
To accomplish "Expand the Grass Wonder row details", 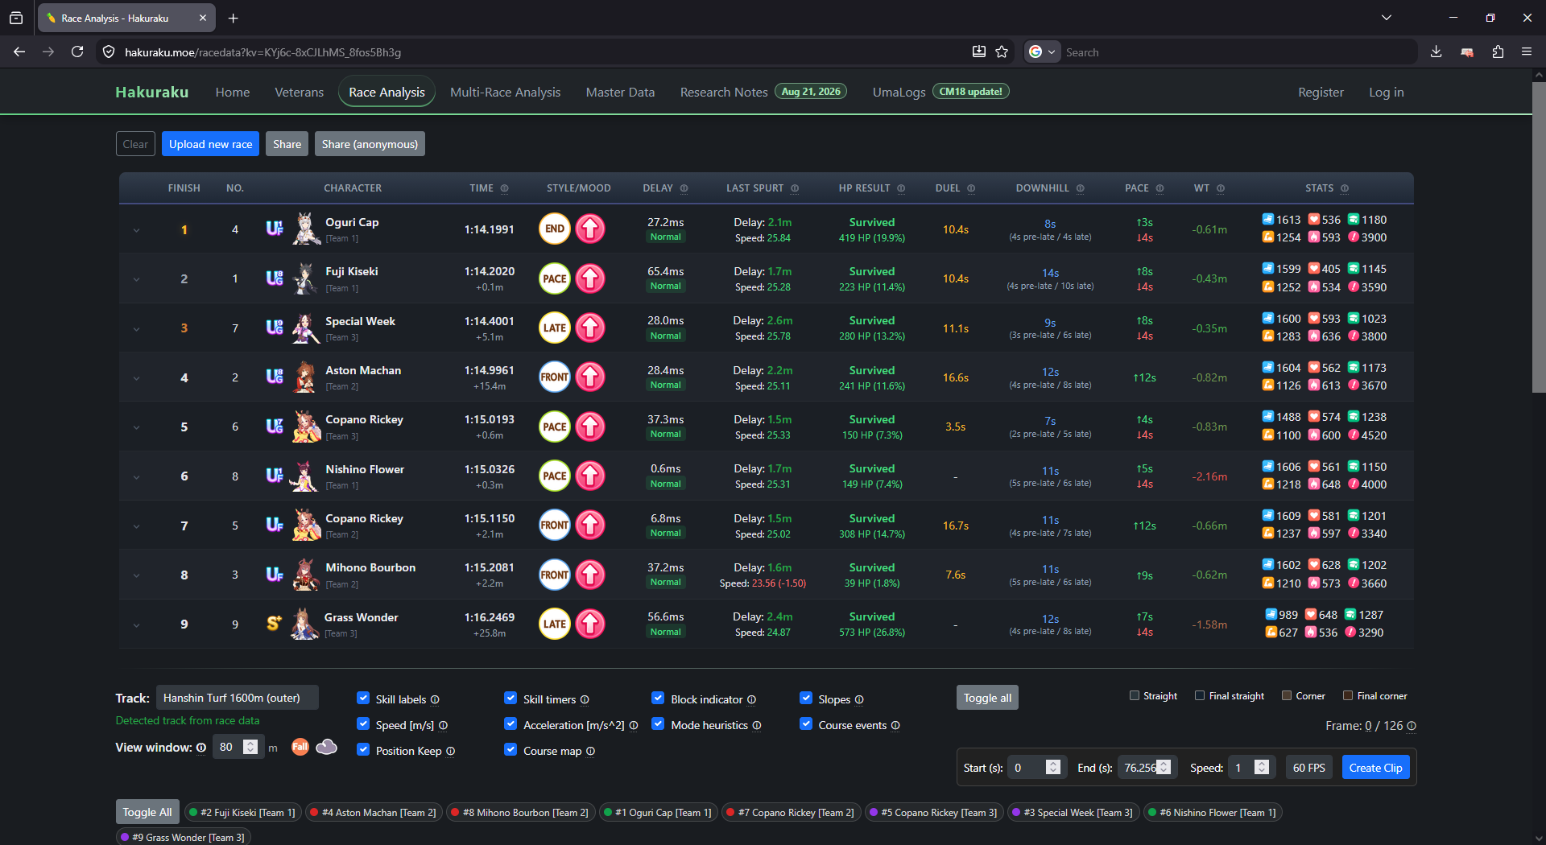I will point(136,624).
